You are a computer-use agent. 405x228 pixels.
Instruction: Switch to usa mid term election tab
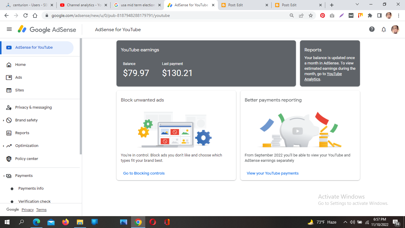(138, 5)
